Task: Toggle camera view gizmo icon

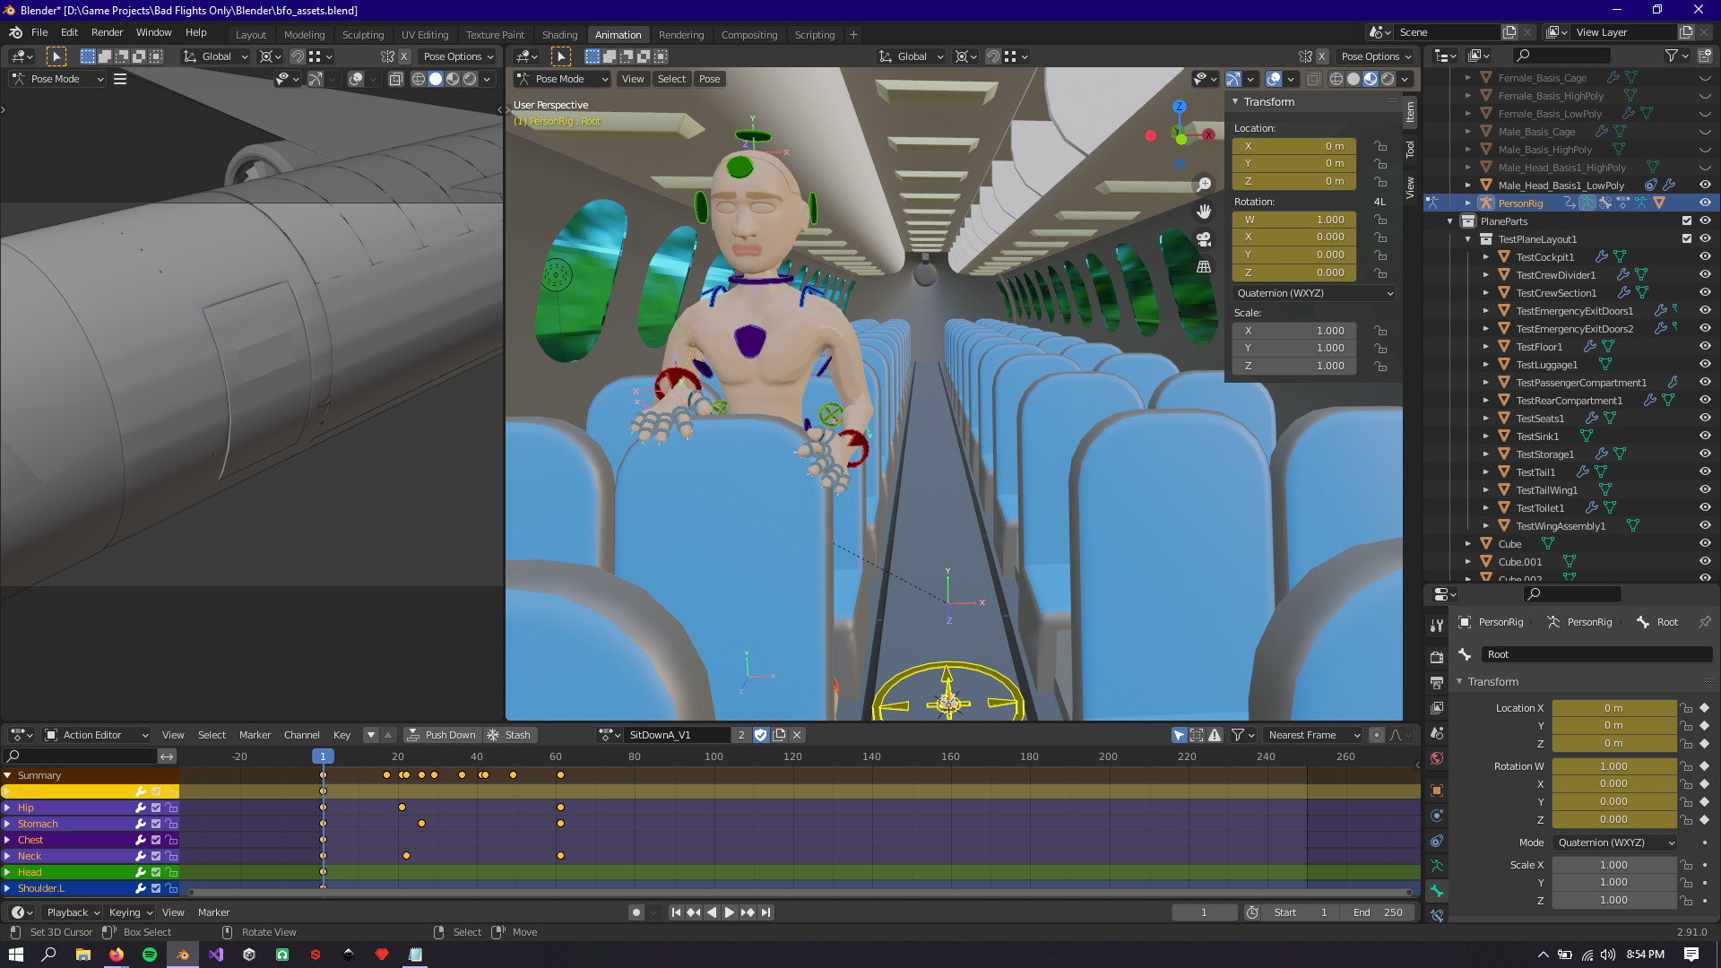Action: pos(1204,239)
